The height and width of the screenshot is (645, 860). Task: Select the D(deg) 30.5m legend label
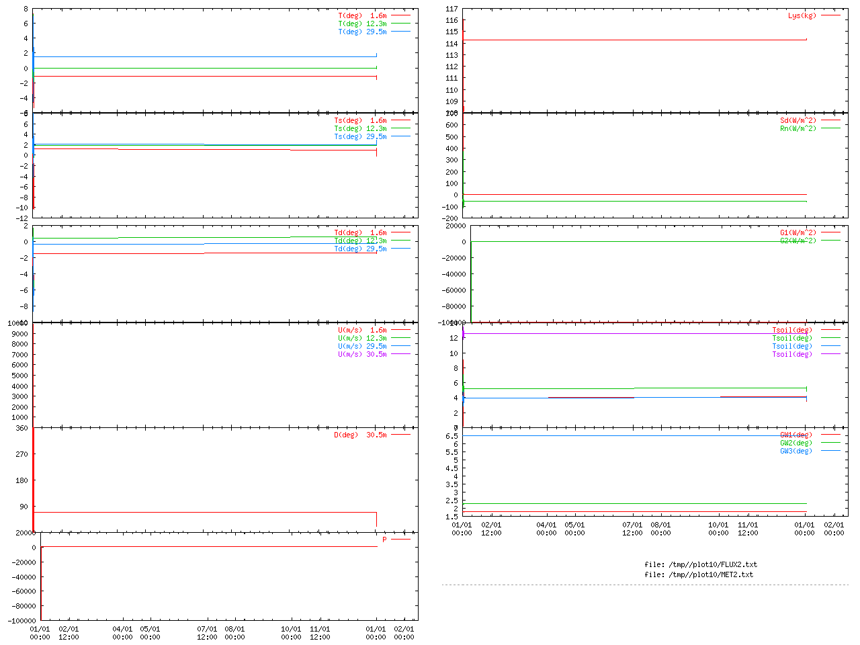pos(361,435)
